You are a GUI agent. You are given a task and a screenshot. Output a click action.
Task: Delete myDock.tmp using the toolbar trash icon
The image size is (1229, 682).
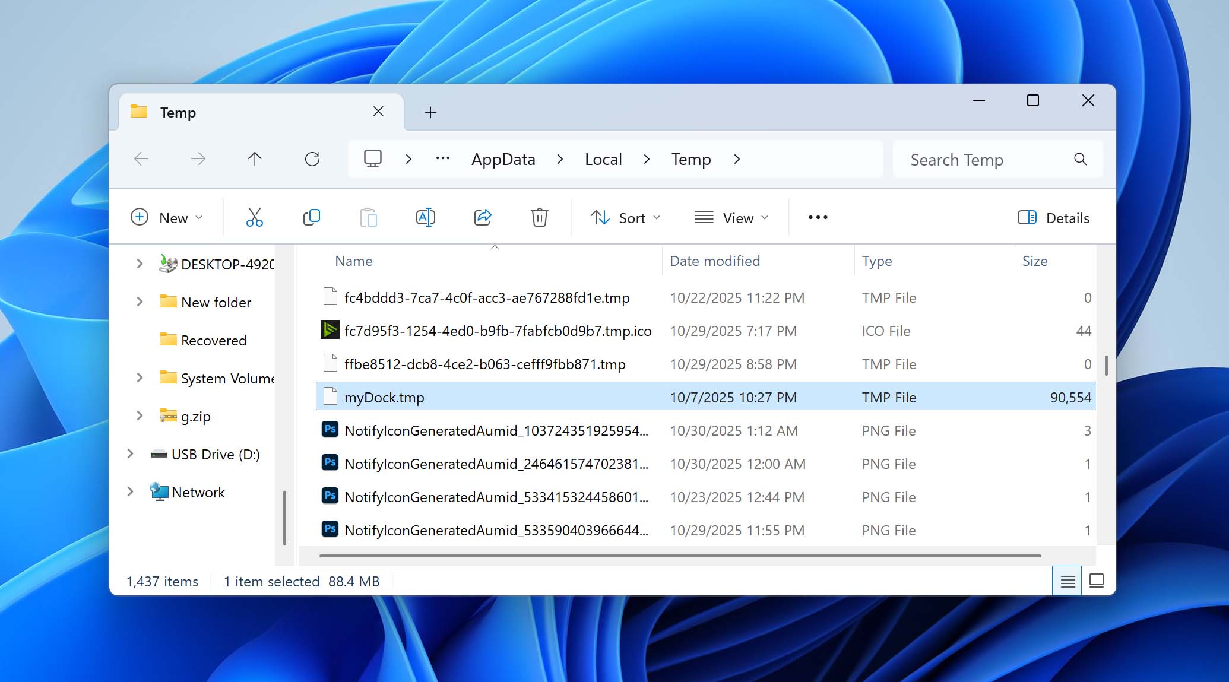point(539,217)
